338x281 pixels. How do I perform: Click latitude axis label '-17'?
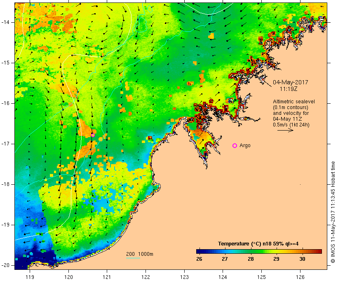tap(5, 144)
